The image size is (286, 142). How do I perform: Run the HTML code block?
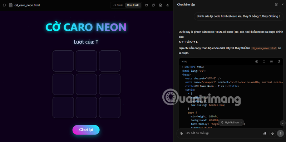(x=257, y=61)
